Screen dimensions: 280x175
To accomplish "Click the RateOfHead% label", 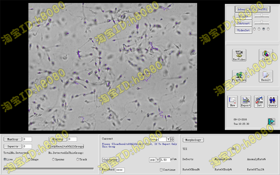I will (191, 169).
